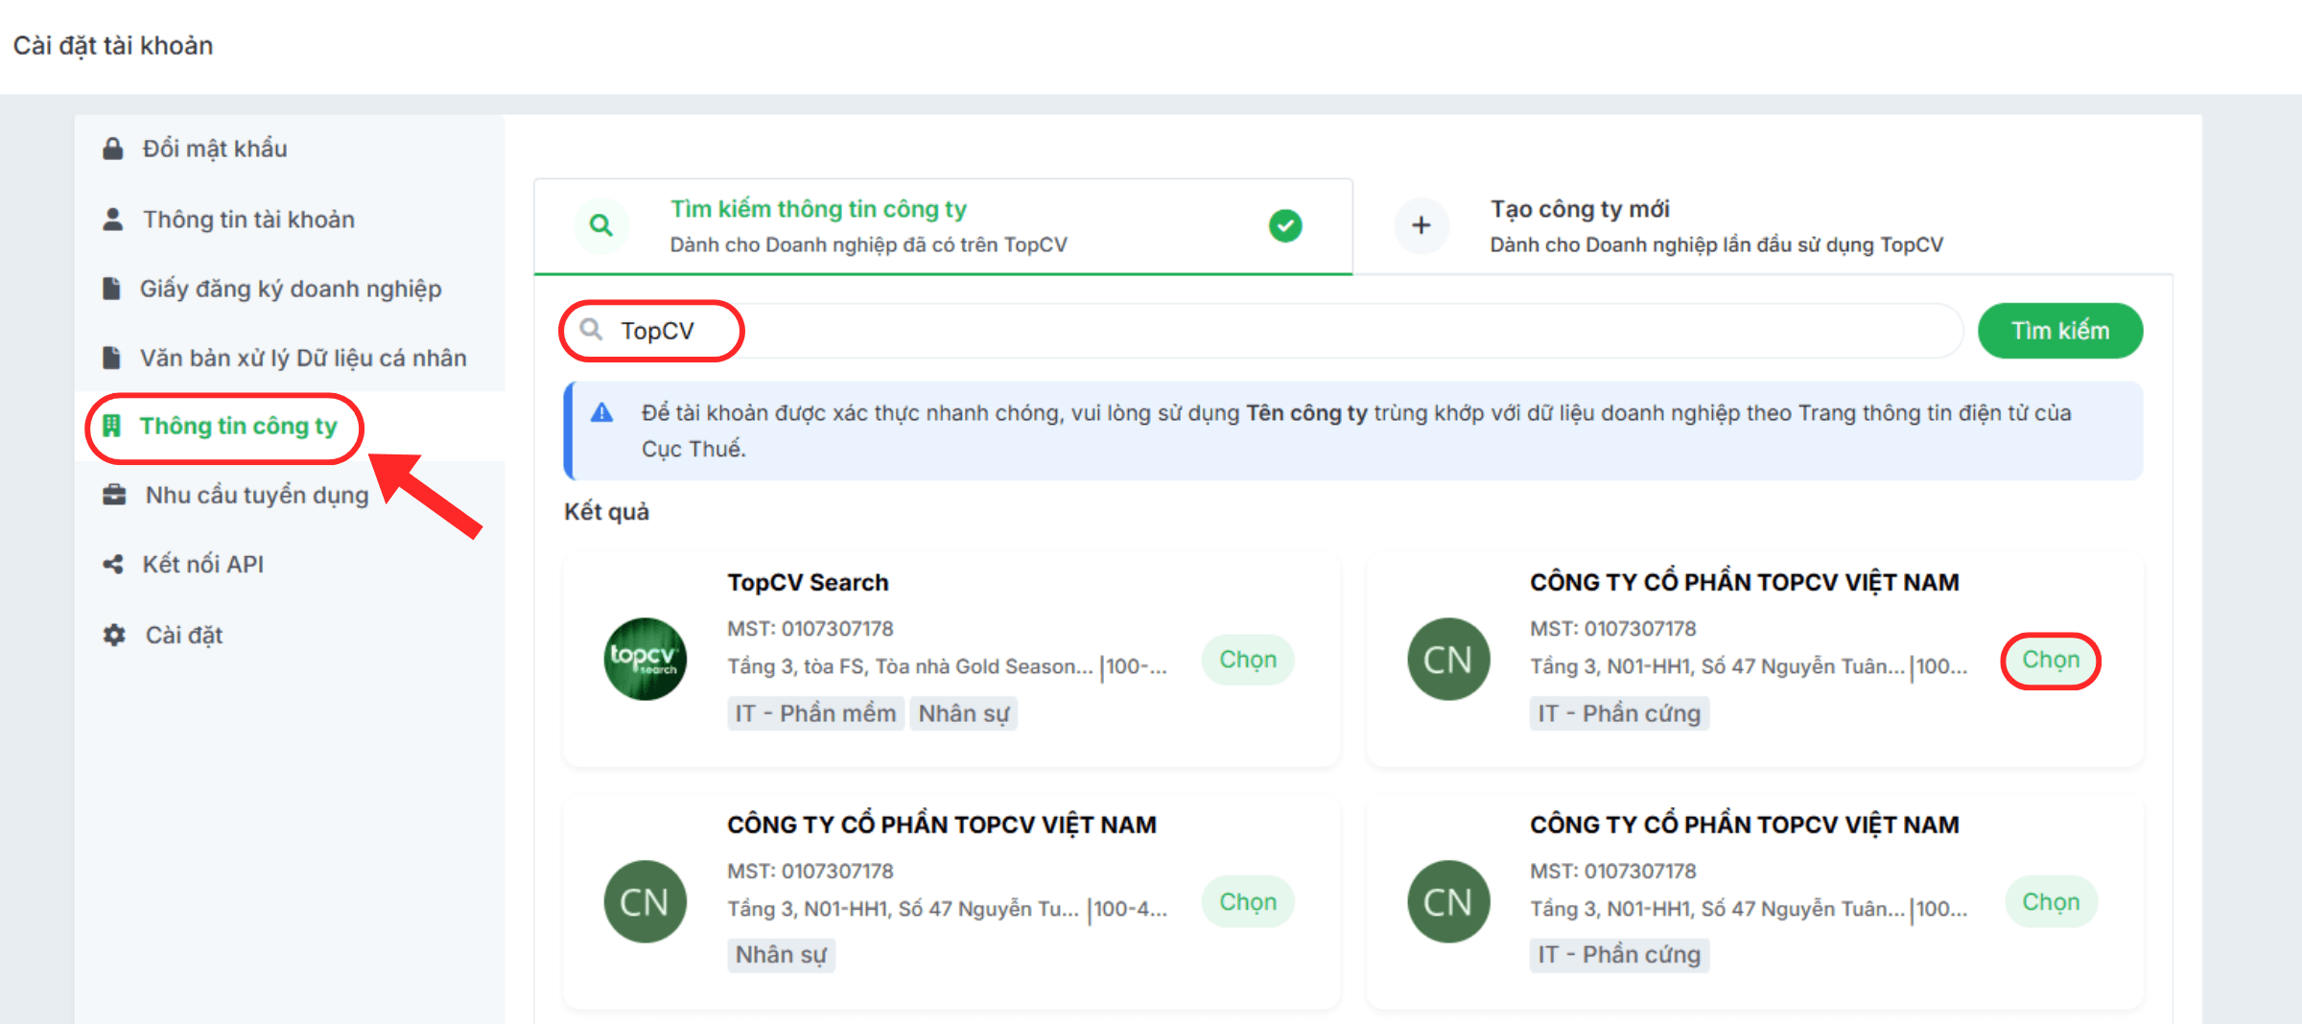Select Thông tin công ty in the sidebar
This screenshot has width=2302, height=1024.
pos(290,426)
